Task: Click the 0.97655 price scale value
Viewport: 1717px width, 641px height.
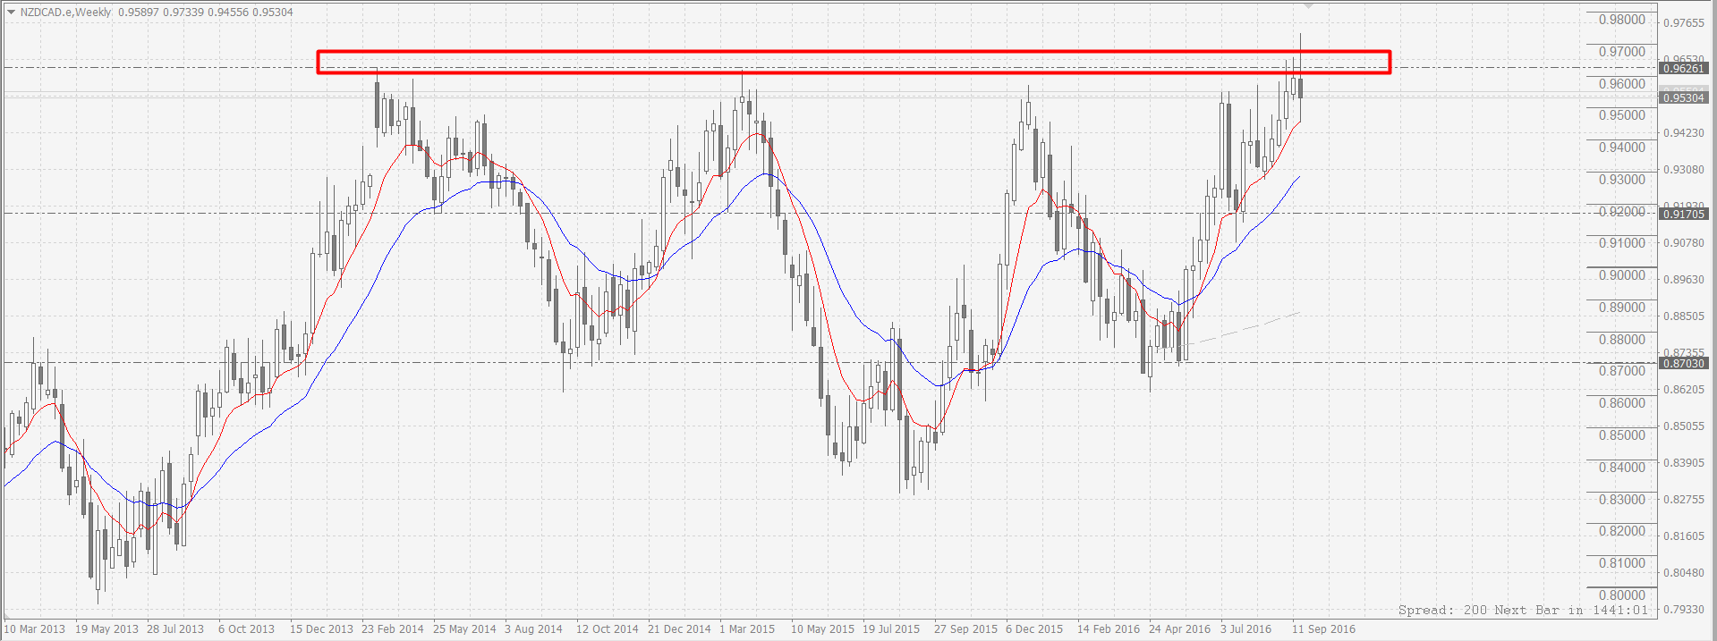Action: [x=1684, y=23]
